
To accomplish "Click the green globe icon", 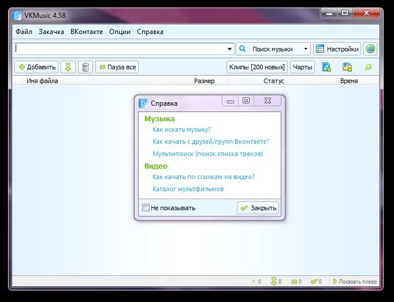I will coord(370,49).
